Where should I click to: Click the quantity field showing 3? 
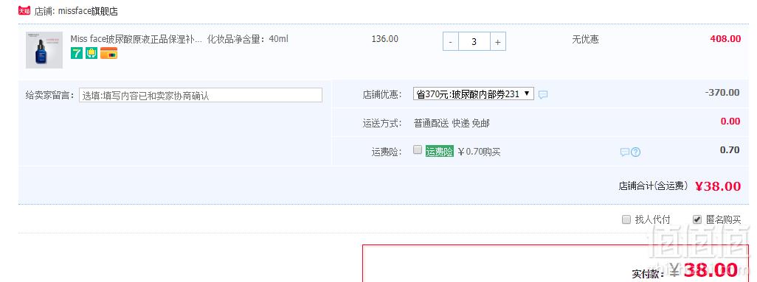point(474,41)
